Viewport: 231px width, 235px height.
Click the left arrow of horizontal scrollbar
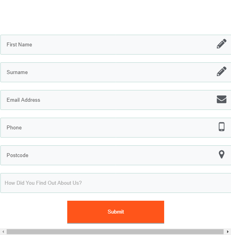point(3,232)
